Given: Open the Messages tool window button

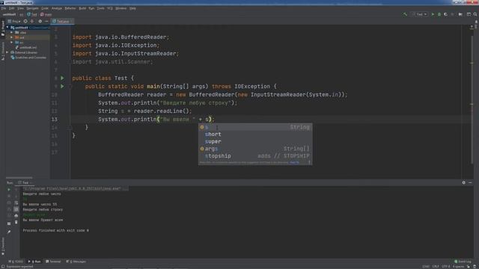Looking at the screenshot, I should tap(76, 262).
